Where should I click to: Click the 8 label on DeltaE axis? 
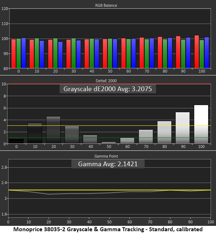(x=5, y=96)
